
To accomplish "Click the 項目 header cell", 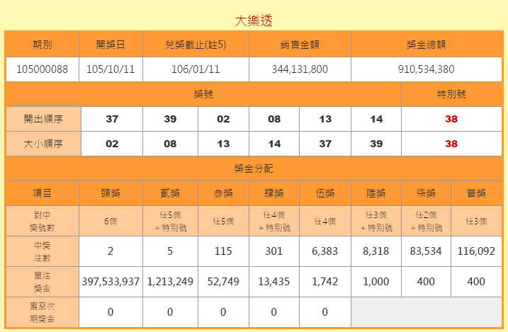I will (x=42, y=193).
